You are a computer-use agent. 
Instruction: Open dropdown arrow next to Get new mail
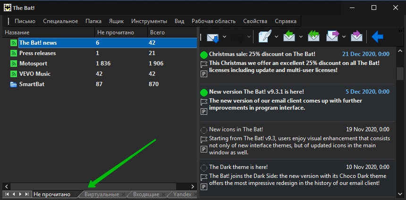(225, 37)
